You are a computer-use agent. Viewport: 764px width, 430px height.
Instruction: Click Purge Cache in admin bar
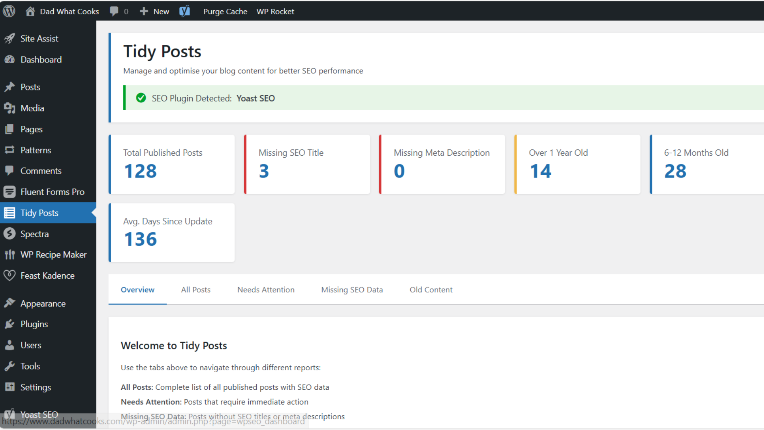225,11
